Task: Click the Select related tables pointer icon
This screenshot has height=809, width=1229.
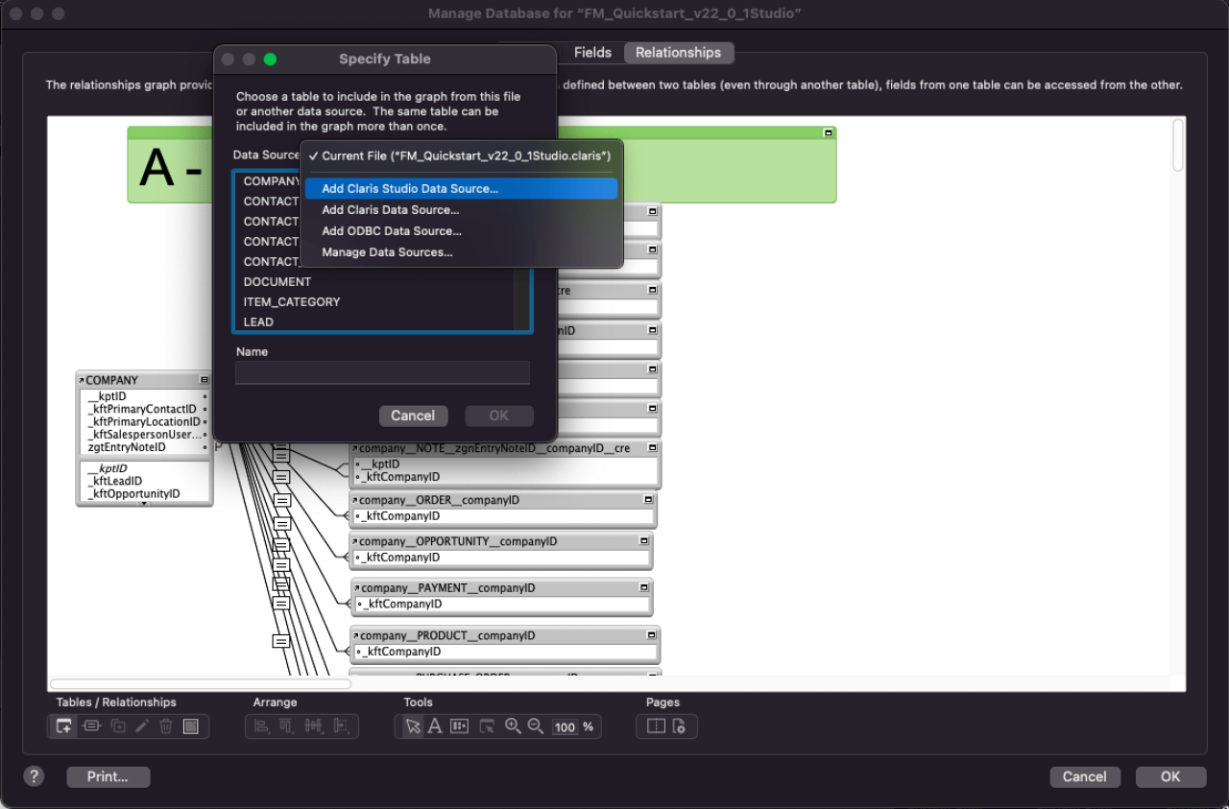Action: 487,726
